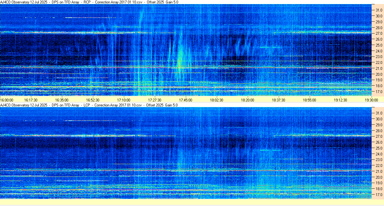Click 19.0 frequency label in LCP panel

(x=379, y=183)
